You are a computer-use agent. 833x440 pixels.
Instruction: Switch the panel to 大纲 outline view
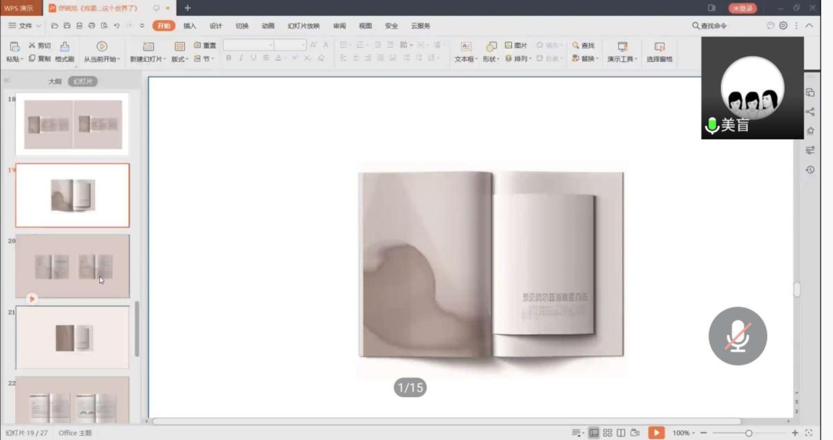coord(55,81)
